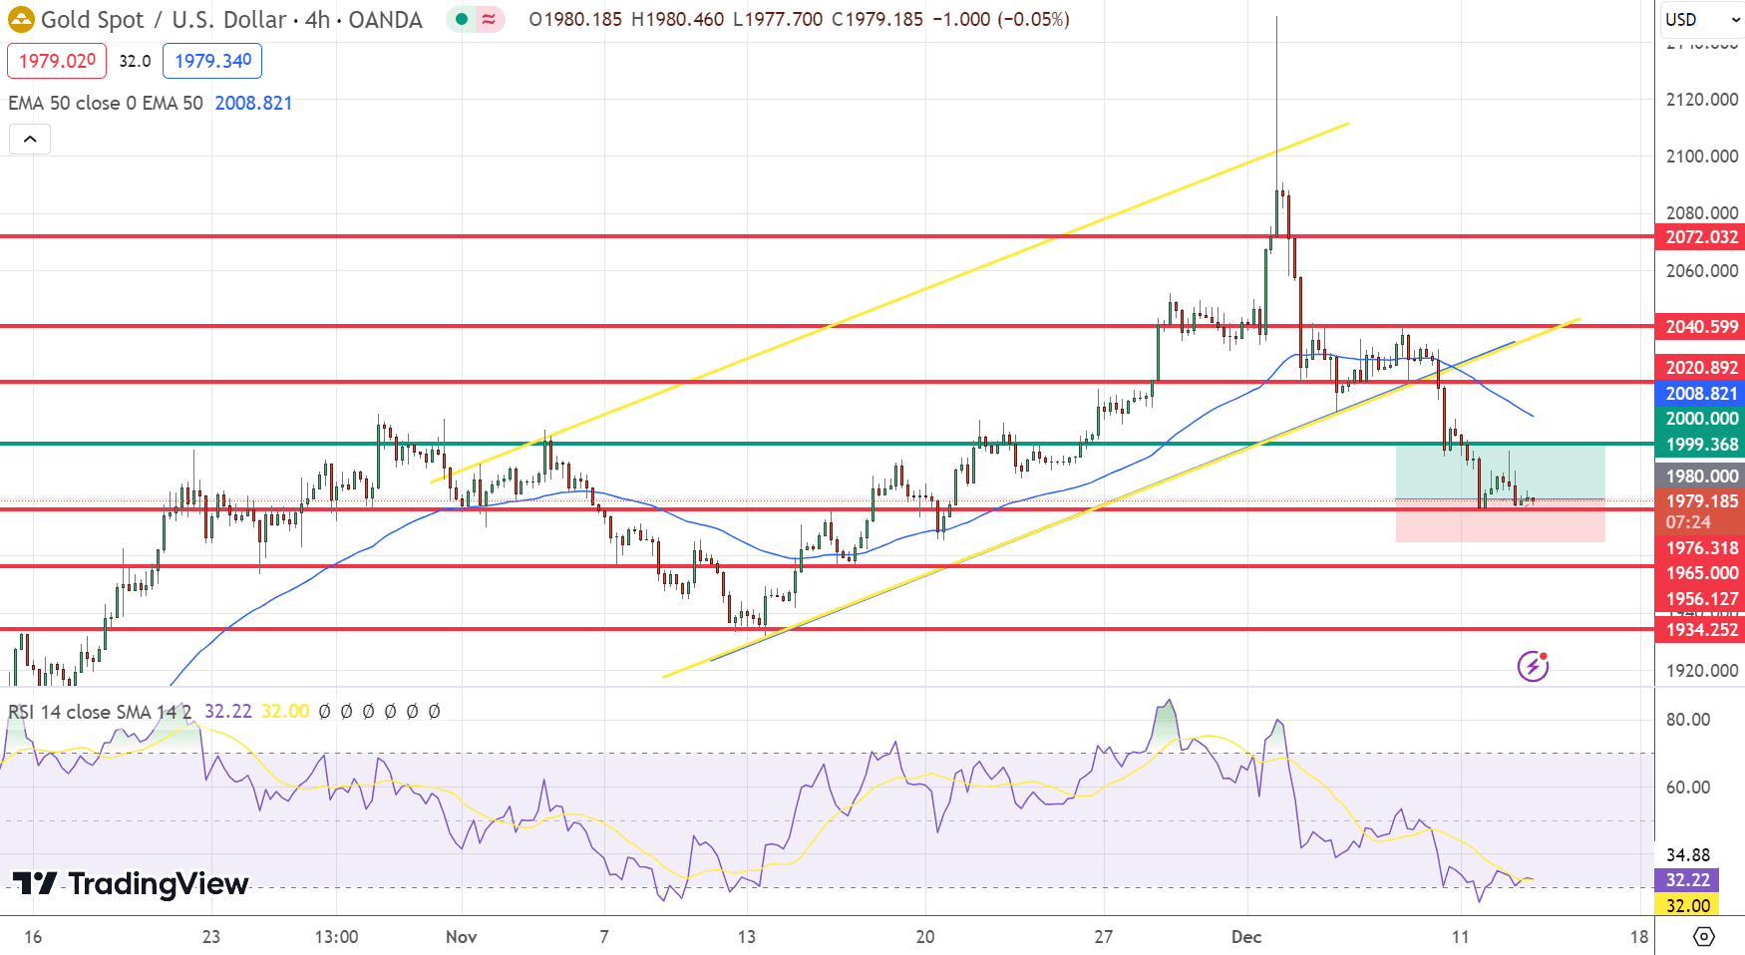Click the pink approximate-data indicator icon
This screenshot has width=1745, height=955.
pos(489,19)
